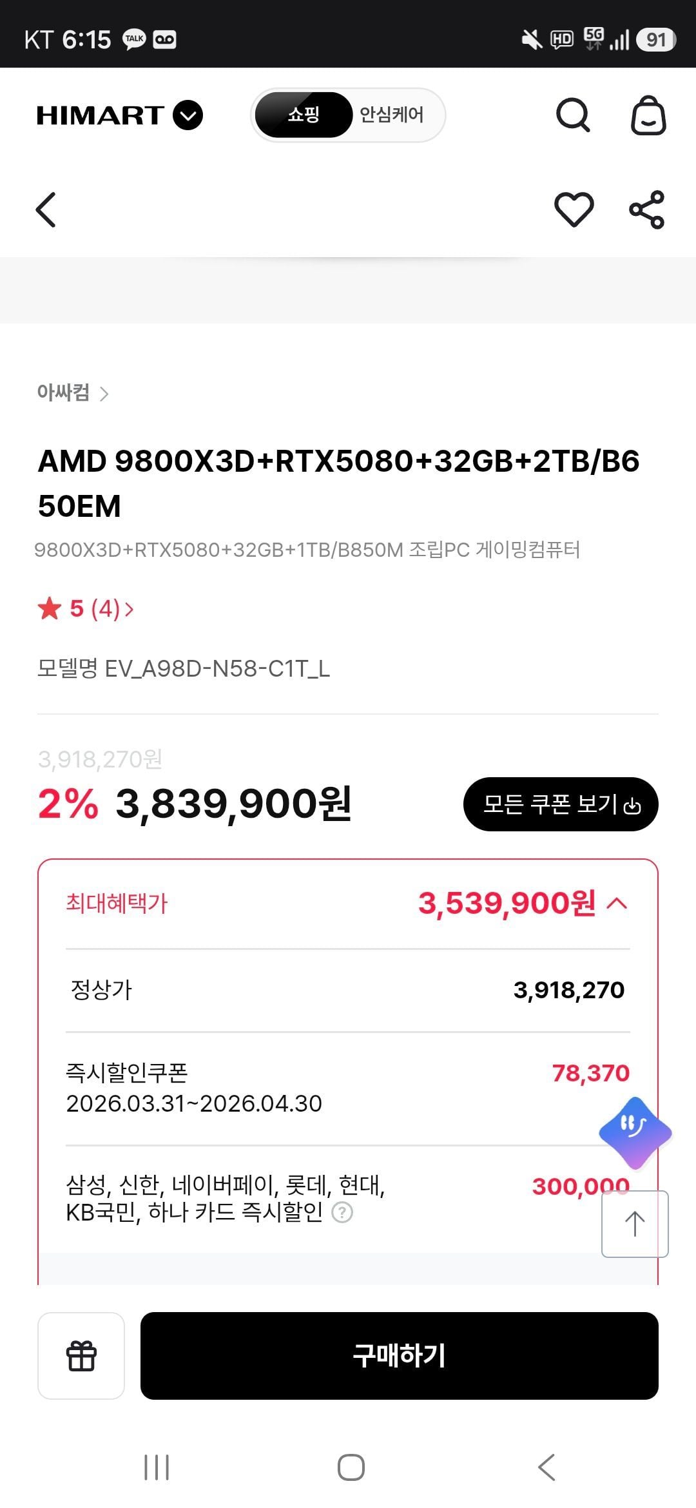Expand the HIMART dropdown menu

pos(188,115)
